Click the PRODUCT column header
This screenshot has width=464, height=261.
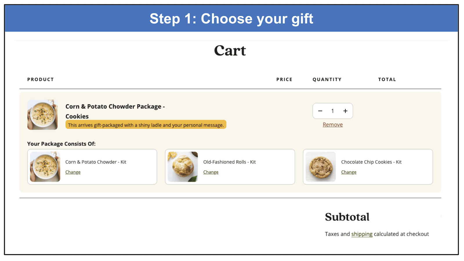click(41, 79)
